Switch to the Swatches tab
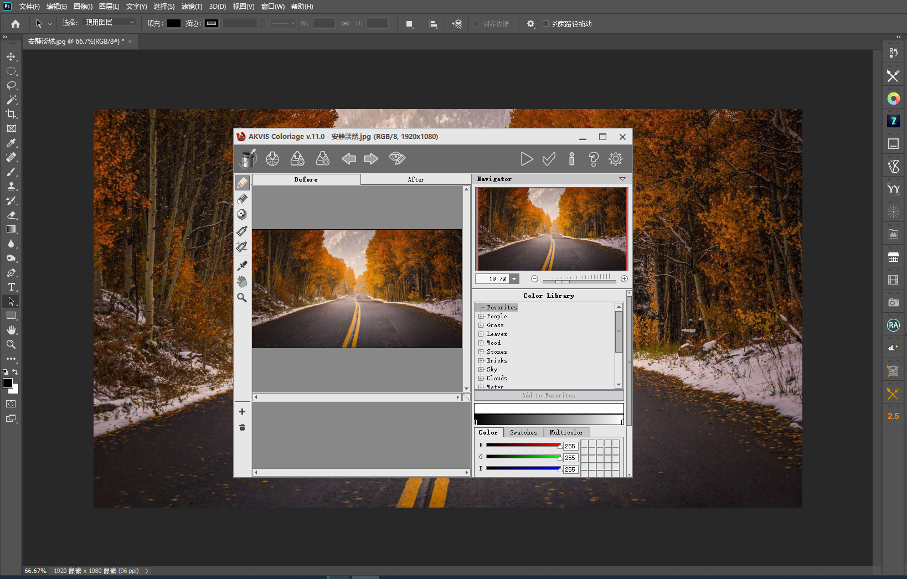 coord(523,432)
